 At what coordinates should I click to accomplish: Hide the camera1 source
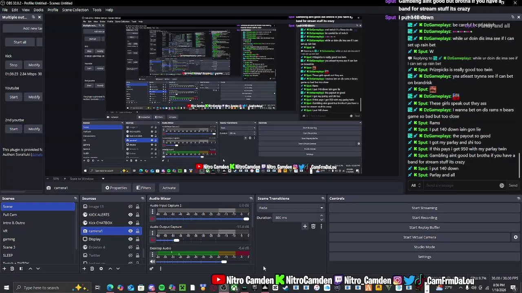130,231
